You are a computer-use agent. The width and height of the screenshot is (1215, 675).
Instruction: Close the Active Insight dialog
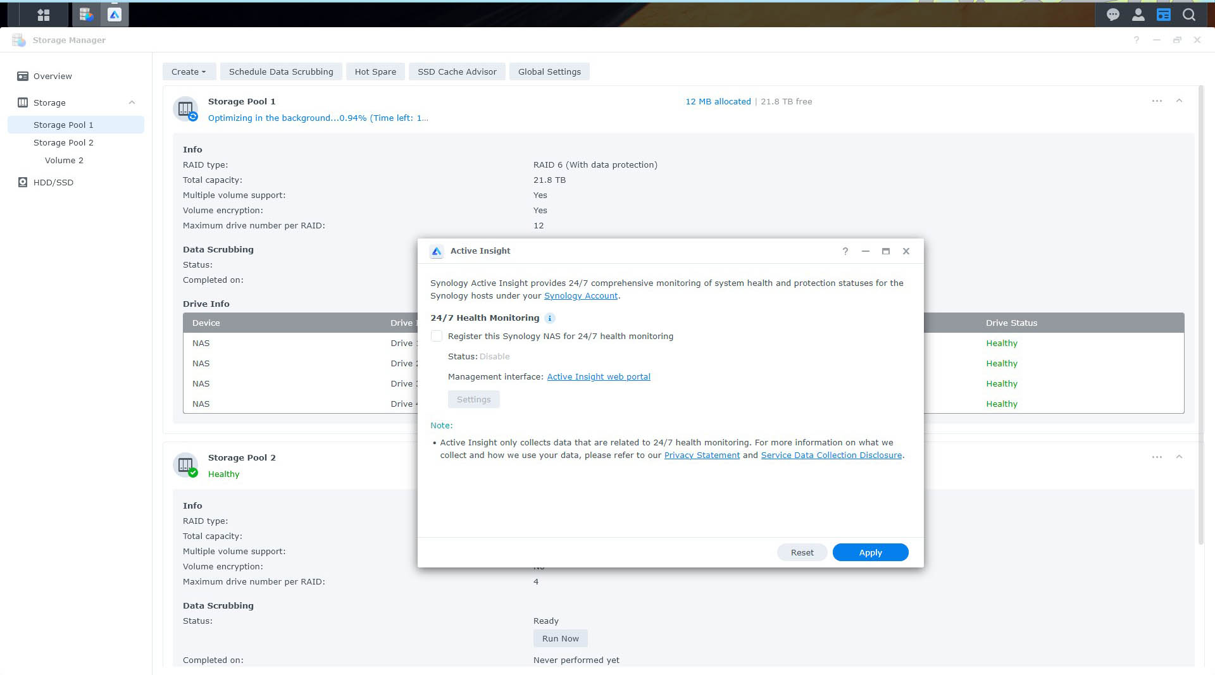906,251
